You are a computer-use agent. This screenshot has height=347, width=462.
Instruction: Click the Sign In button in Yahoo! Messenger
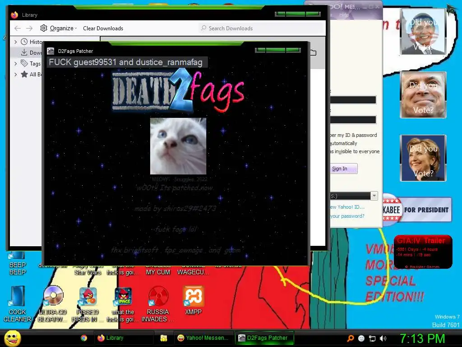(x=343, y=169)
